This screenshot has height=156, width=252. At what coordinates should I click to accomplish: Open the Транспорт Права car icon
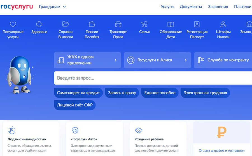(x=118, y=24)
